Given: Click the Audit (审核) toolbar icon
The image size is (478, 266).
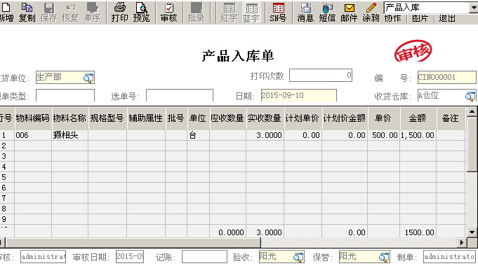Looking at the screenshot, I should point(169,12).
